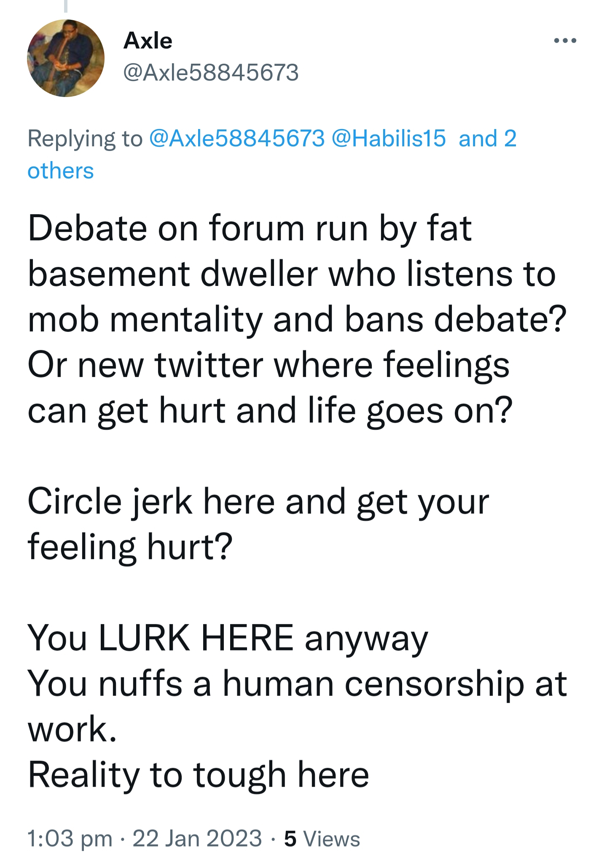Click the "You nuffs a human censorship" line
The width and height of the screenshot is (607, 865).
click(x=297, y=683)
